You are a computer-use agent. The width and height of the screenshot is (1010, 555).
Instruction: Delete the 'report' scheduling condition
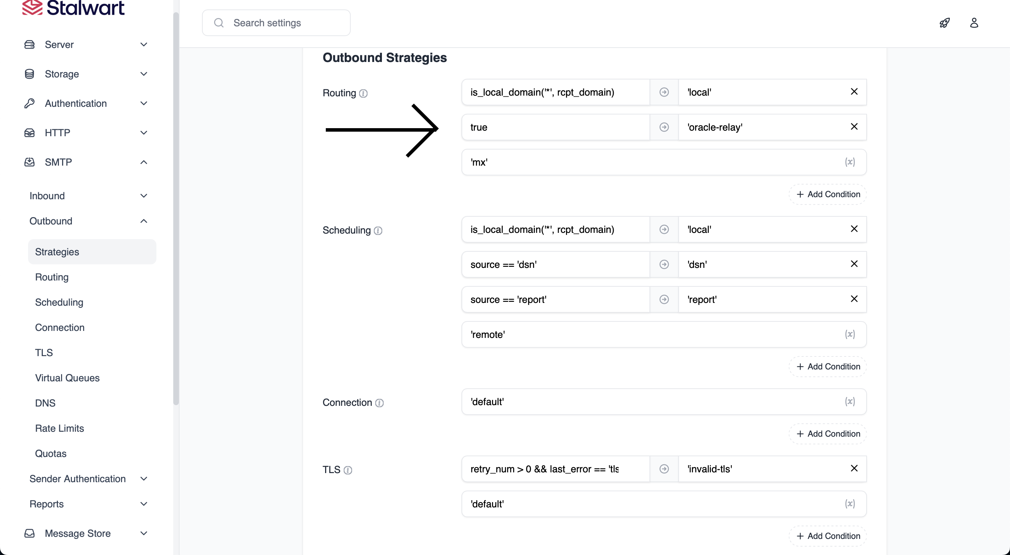pyautogui.click(x=854, y=299)
